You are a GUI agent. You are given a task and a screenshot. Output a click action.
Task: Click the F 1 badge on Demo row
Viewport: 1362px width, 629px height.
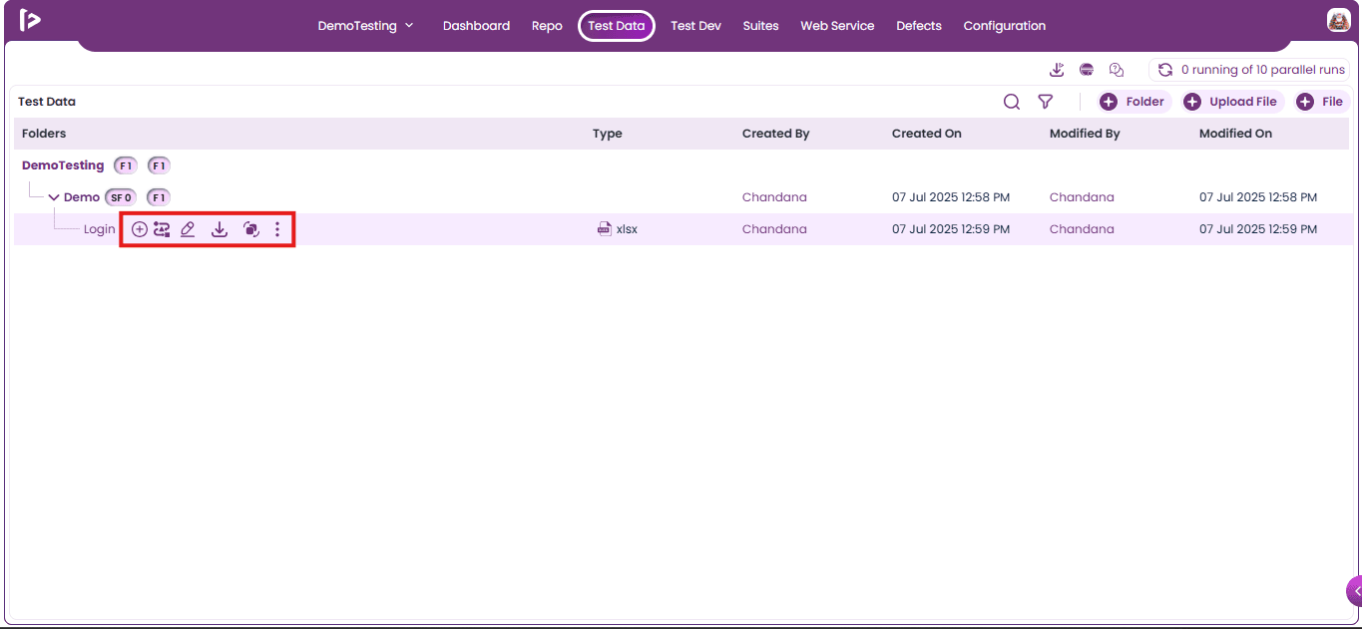(x=159, y=197)
